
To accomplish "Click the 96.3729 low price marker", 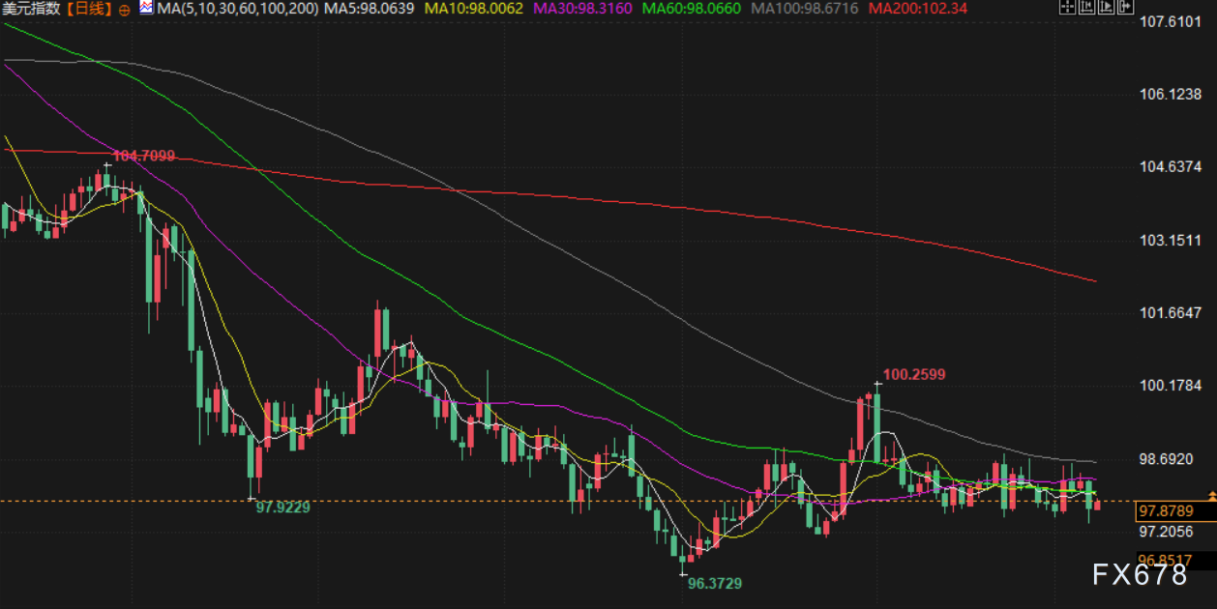I will click(x=715, y=583).
